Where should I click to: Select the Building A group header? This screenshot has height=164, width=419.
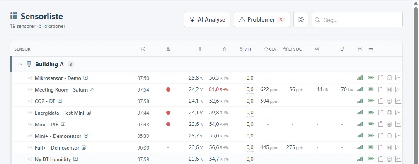(x=206, y=64)
